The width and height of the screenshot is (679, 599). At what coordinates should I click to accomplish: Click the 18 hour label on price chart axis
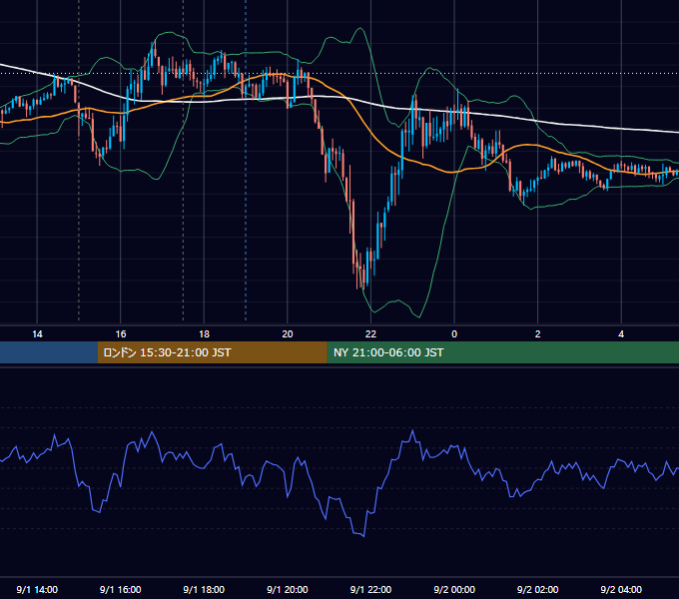(x=204, y=334)
